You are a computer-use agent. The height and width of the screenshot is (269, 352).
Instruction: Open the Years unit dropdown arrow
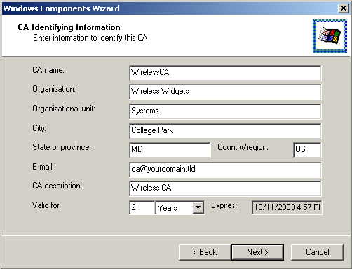(x=198, y=207)
